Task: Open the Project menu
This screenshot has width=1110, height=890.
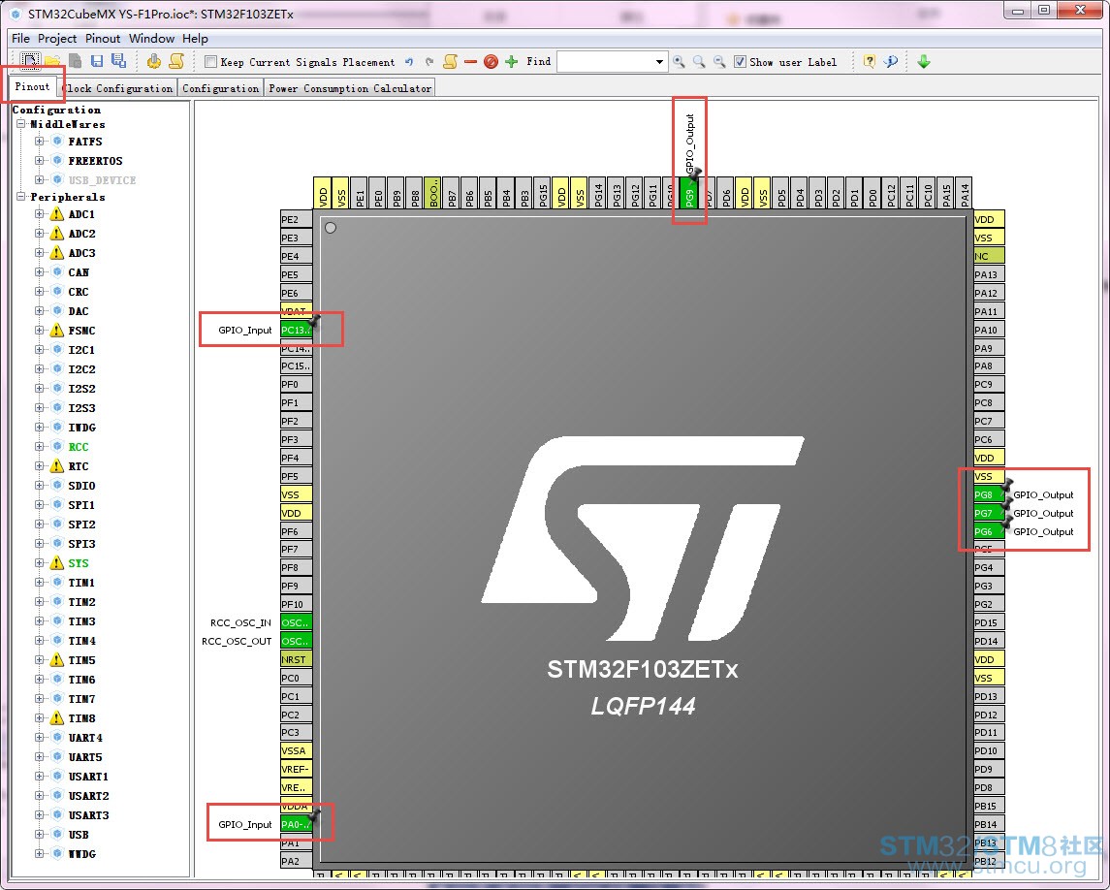Action: pyautogui.click(x=56, y=38)
